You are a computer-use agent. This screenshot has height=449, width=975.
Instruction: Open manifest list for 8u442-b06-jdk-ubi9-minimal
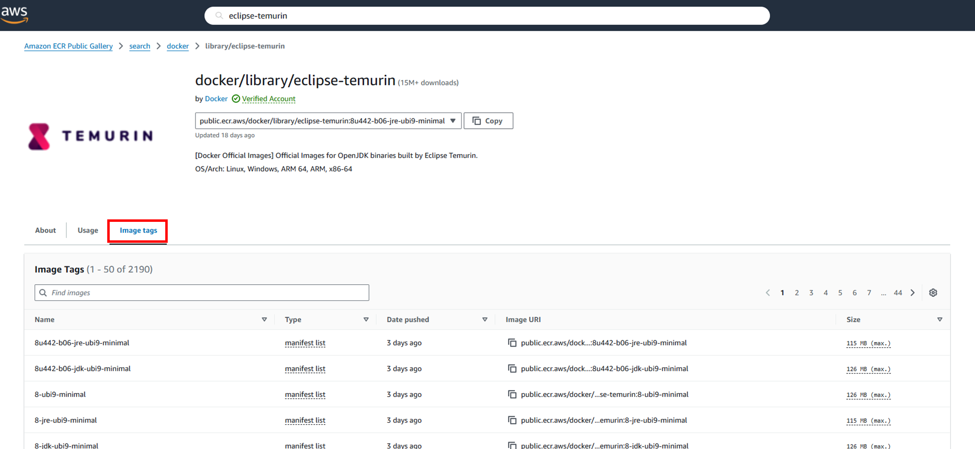pos(305,369)
